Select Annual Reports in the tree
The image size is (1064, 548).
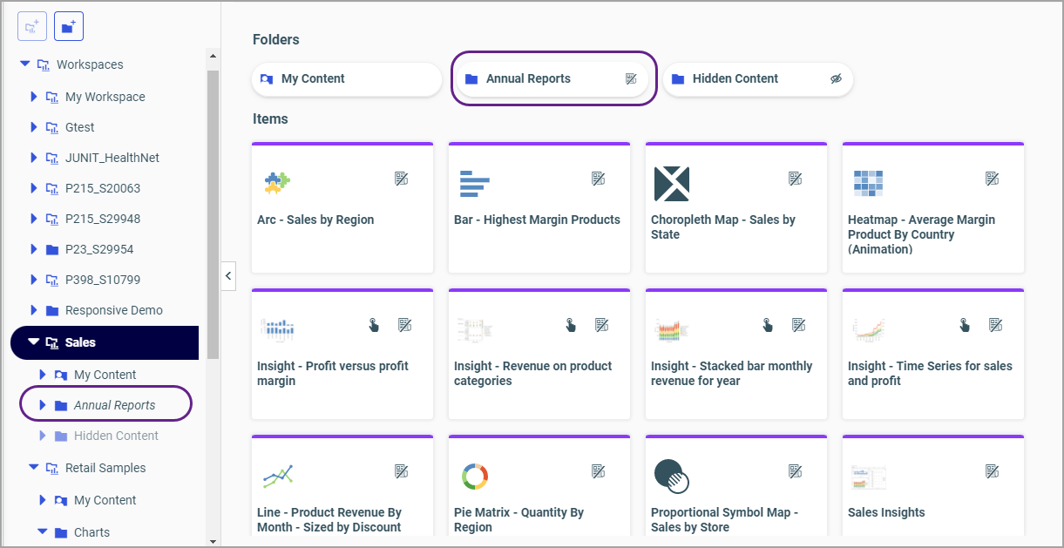[x=114, y=405]
